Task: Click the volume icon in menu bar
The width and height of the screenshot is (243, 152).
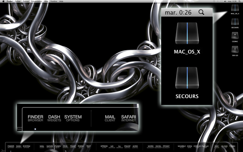Action: (225, 1)
